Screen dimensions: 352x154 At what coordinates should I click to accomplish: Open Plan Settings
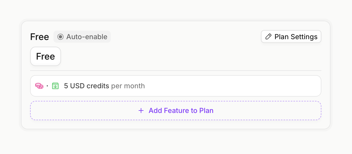291,37
